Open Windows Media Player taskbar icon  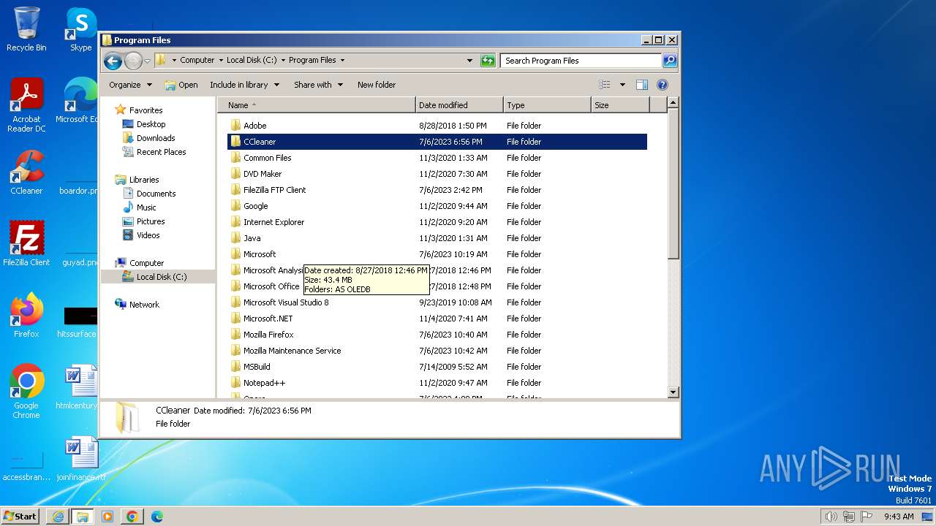point(107,517)
